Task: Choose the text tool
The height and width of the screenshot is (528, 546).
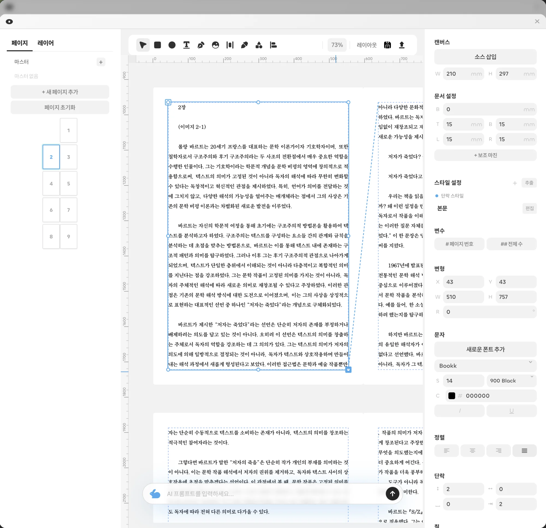Action: click(186, 45)
